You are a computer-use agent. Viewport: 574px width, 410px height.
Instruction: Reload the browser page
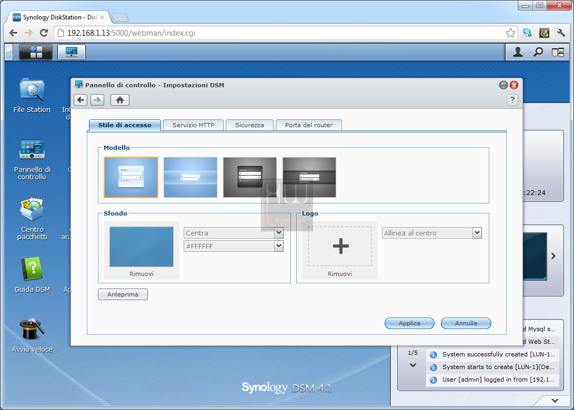click(x=44, y=33)
